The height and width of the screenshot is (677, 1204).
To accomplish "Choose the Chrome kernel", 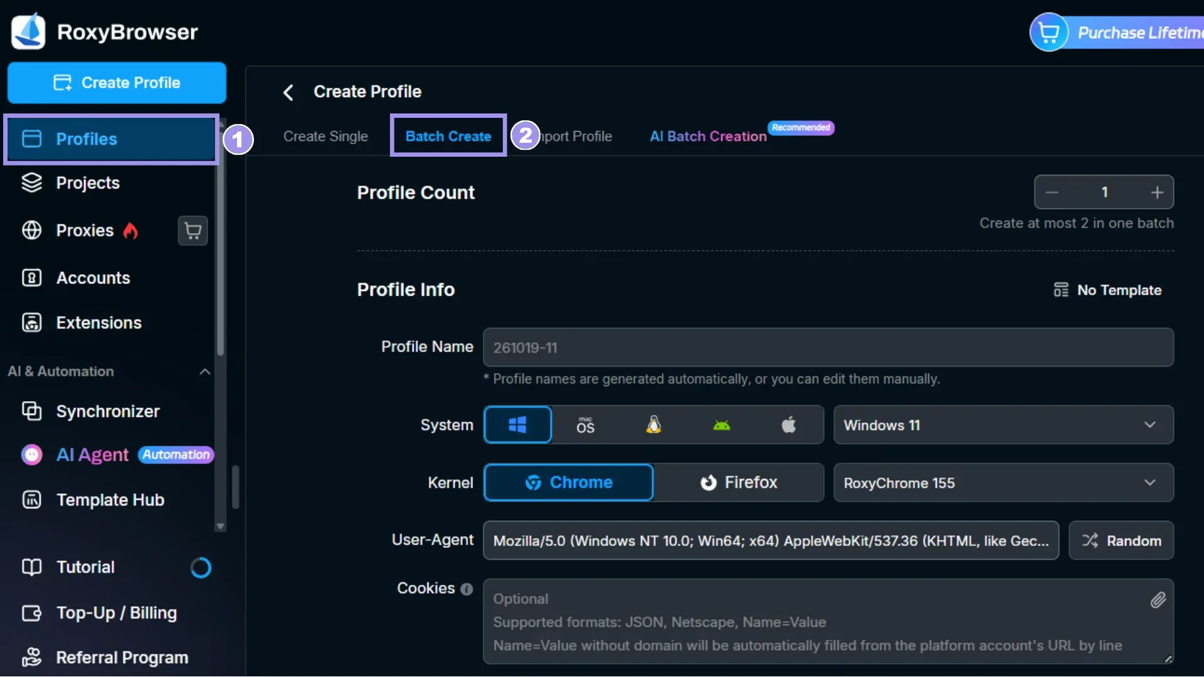I will [569, 483].
